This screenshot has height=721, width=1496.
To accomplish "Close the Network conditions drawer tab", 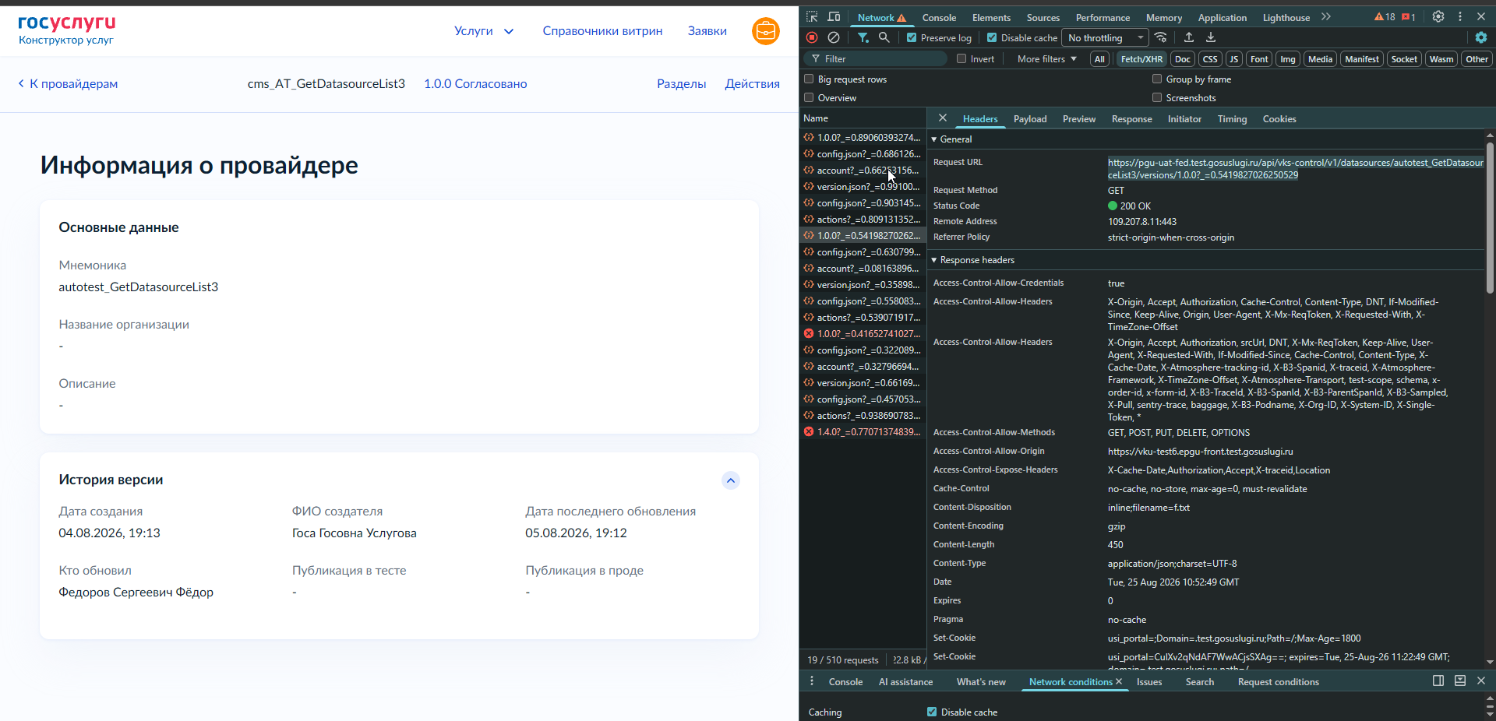I will (x=1119, y=681).
